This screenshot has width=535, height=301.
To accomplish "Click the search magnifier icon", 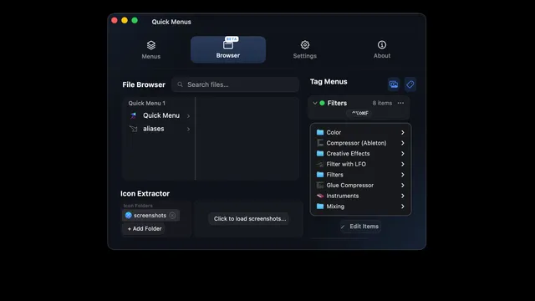I will tap(181, 84).
